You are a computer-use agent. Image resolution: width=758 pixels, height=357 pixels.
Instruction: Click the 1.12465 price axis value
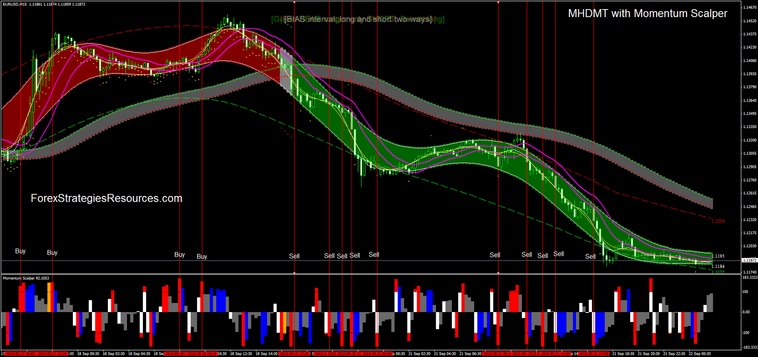[x=750, y=206]
